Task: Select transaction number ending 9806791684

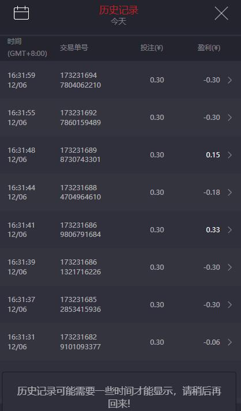Action: 81,230
